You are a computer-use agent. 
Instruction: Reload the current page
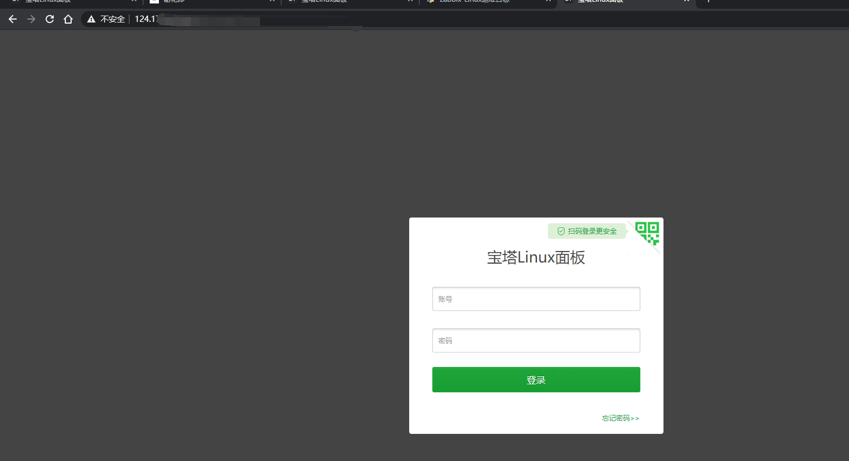(x=50, y=19)
